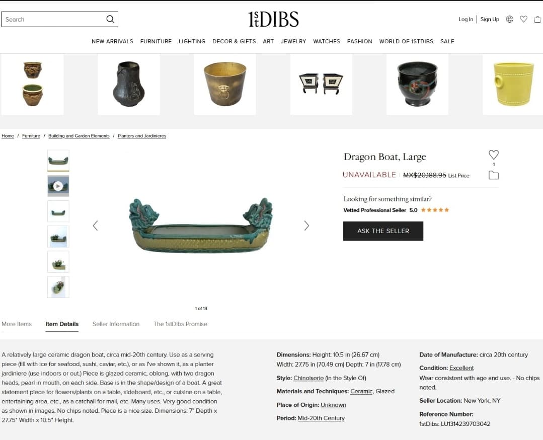543x440 pixels.
Task: Play the product video thumbnail
Action: coord(58,186)
